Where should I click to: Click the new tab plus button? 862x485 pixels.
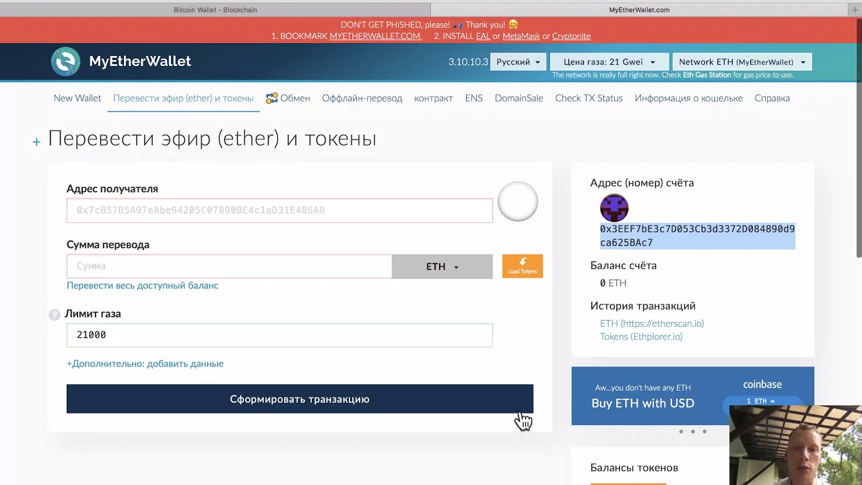click(855, 9)
